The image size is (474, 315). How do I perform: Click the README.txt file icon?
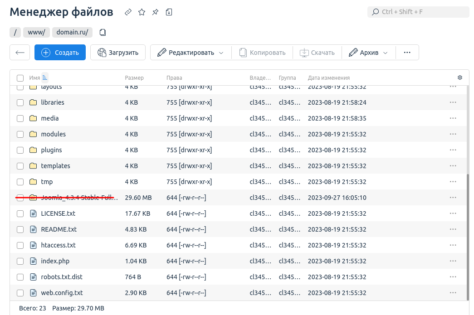(33, 229)
